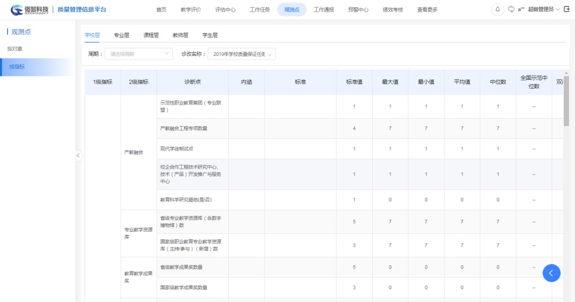Open the 预警中心 menu item
This screenshot has height=302, width=575.
pyautogui.click(x=358, y=10)
